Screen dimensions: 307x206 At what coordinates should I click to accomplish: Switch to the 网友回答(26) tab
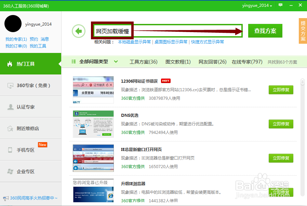pos(212,62)
